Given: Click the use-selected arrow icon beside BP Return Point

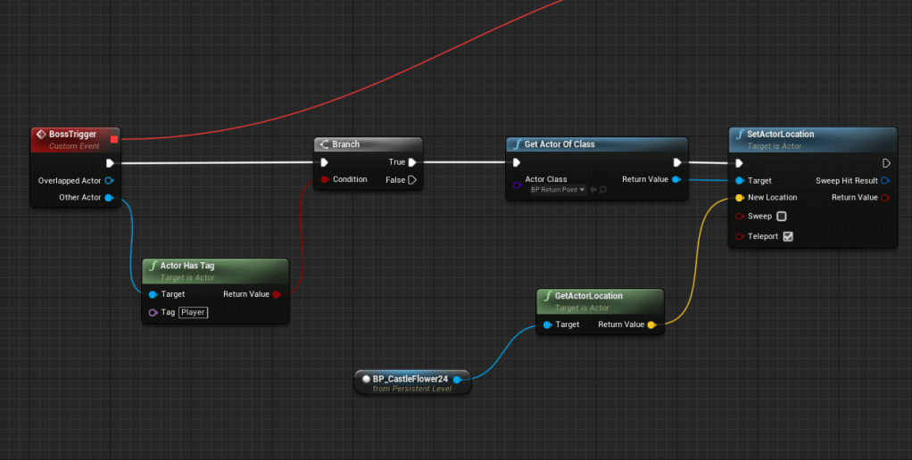Looking at the screenshot, I should pos(593,190).
